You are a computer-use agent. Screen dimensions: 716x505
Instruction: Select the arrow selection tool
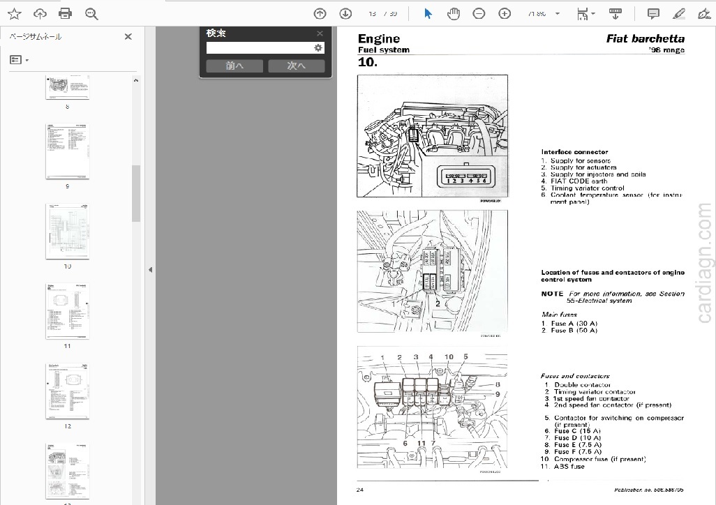pyautogui.click(x=428, y=14)
